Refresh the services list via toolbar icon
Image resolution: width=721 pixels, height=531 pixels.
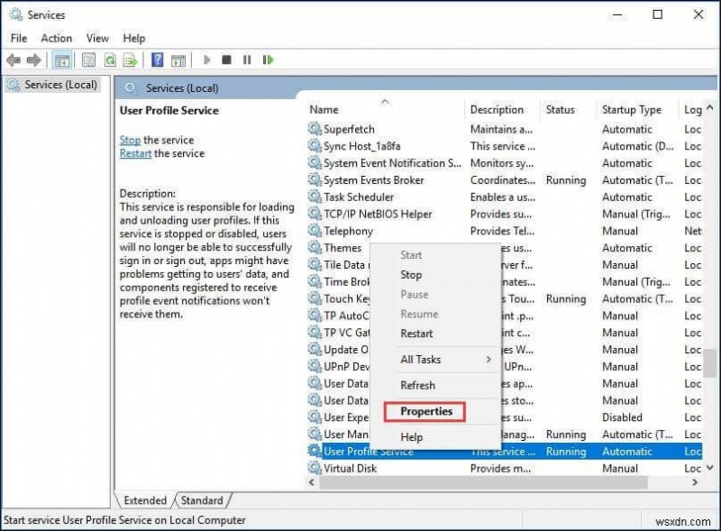tap(110, 60)
